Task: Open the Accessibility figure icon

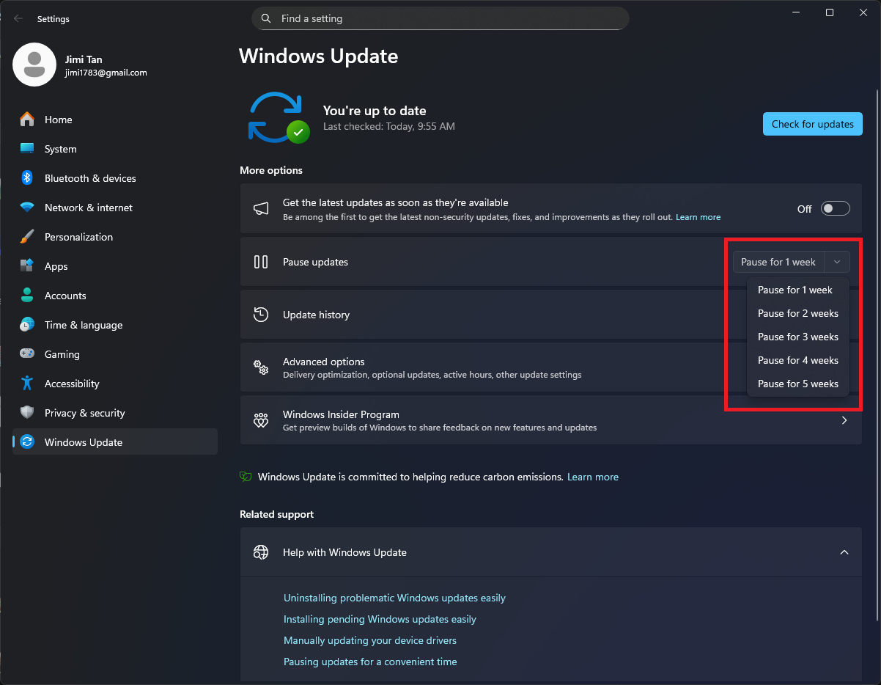Action: [x=27, y=384]
